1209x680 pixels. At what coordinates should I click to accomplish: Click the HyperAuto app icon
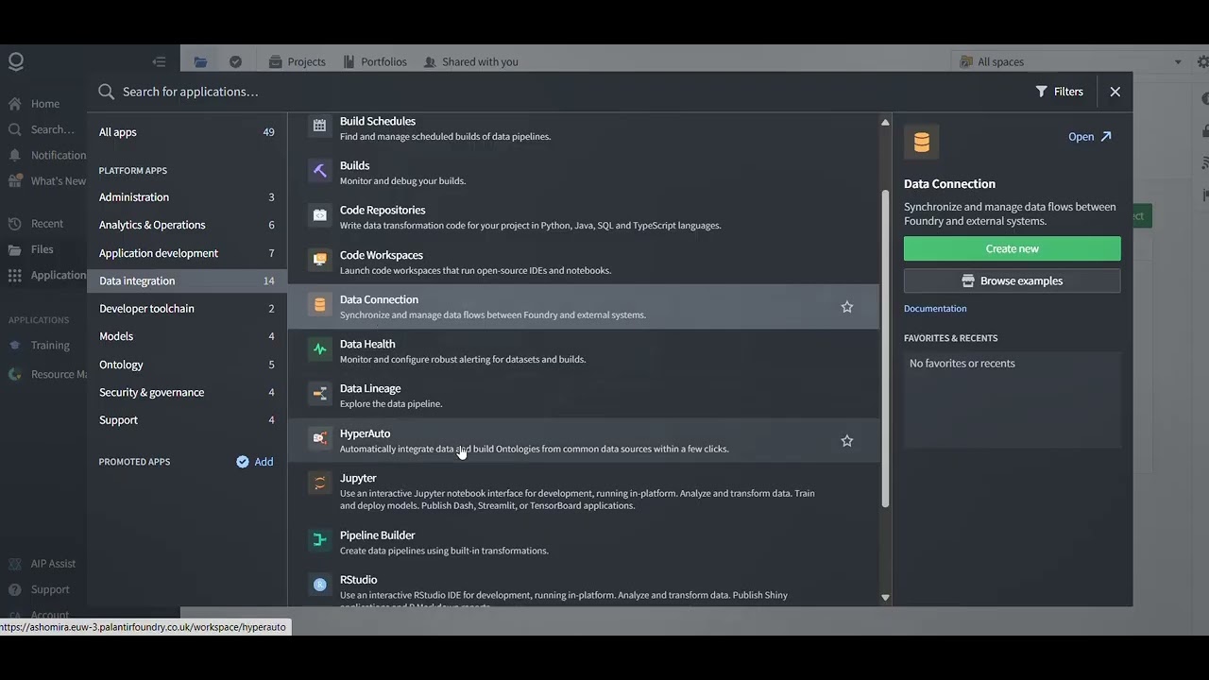tap(320, 439)
